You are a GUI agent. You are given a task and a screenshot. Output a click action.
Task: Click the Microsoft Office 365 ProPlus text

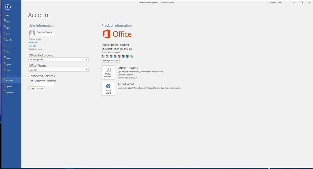pyautogui.click(x=117, y=49)
